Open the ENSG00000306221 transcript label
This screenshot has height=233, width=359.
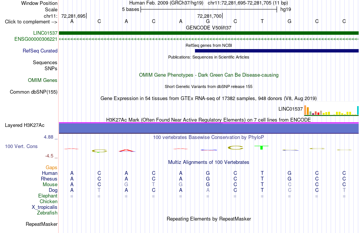(36, 39)
